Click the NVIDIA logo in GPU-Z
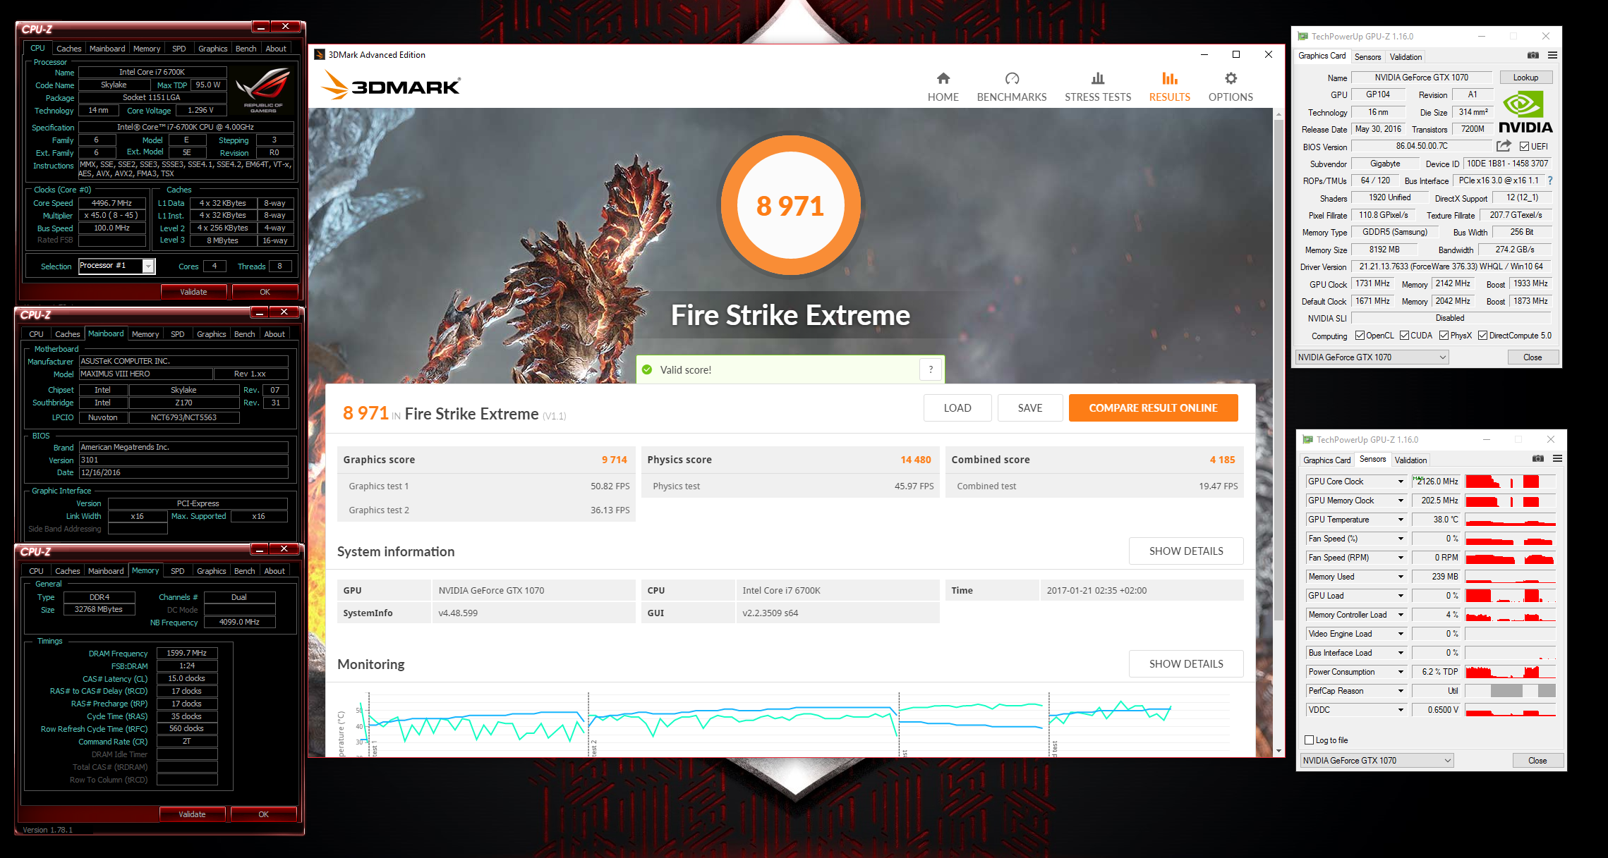 click(1525, 113)
